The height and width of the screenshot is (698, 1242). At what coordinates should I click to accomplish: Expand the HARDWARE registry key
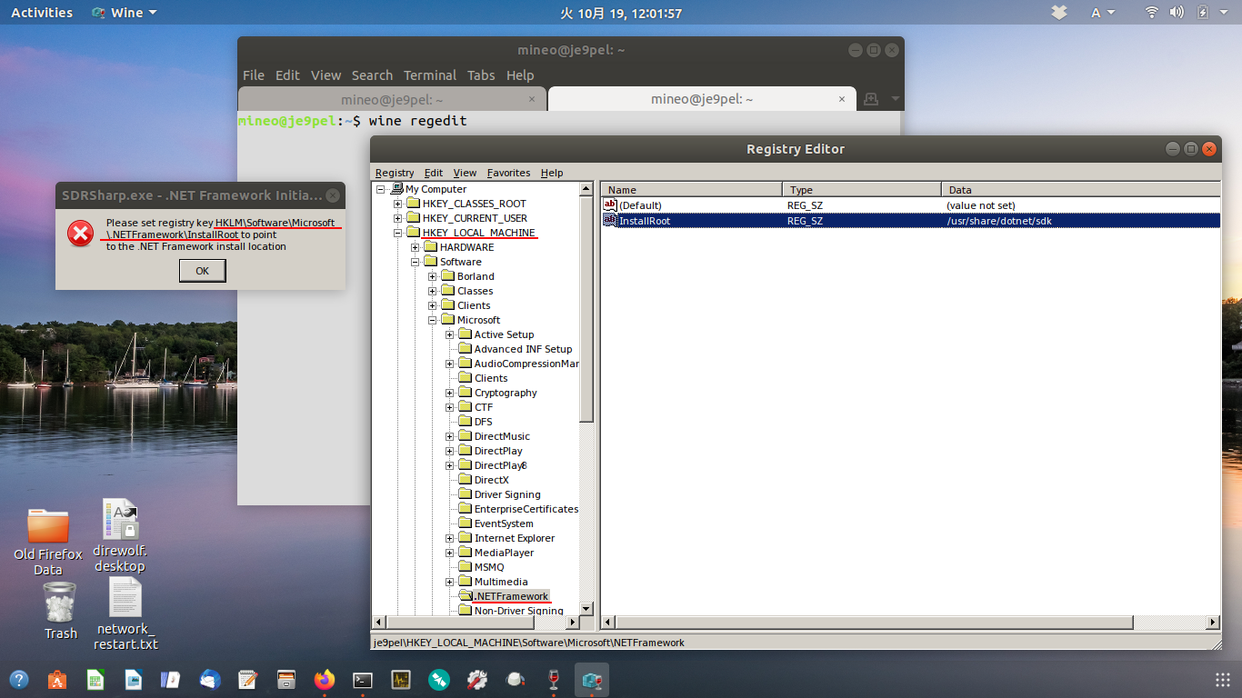[x=416, y=247]
